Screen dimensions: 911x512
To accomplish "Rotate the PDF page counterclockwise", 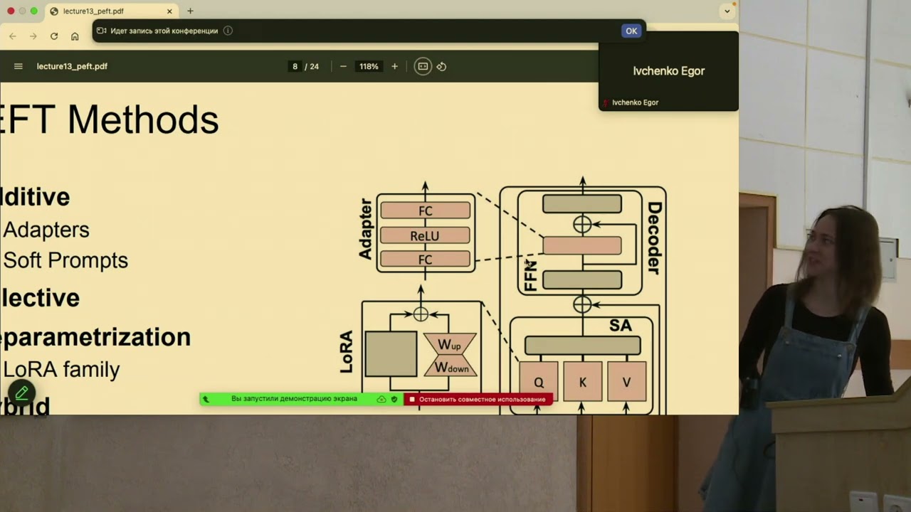I will click(441, 66).
